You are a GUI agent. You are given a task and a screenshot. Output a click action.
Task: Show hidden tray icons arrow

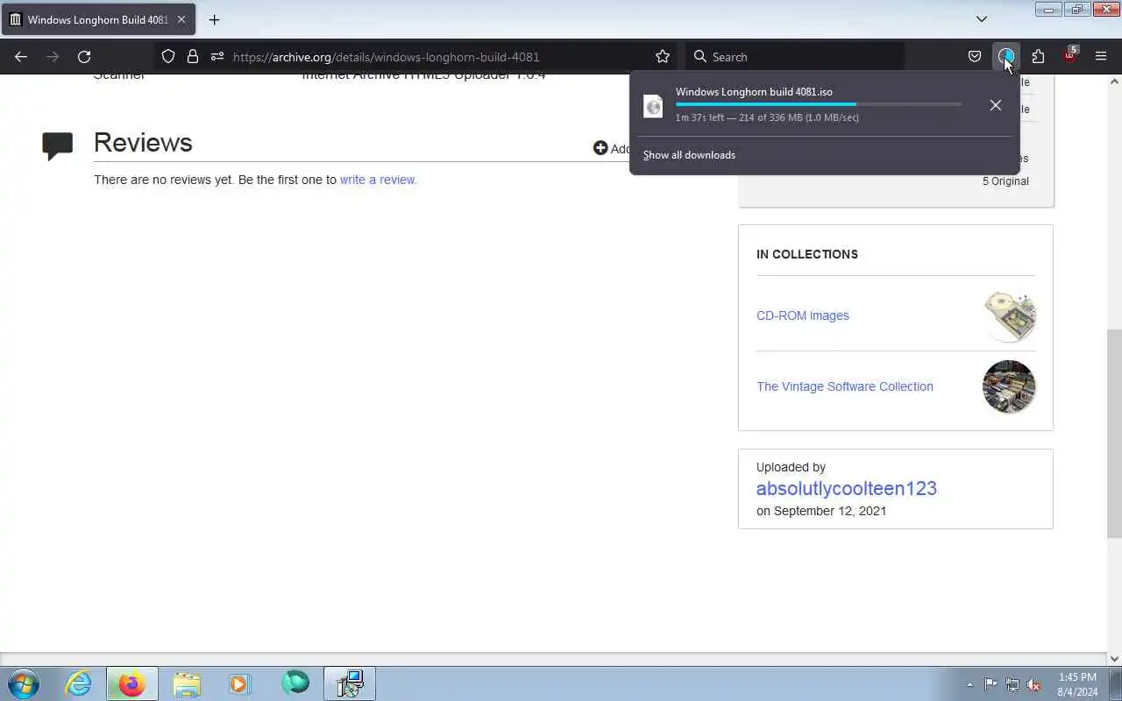tap(969, 684)
